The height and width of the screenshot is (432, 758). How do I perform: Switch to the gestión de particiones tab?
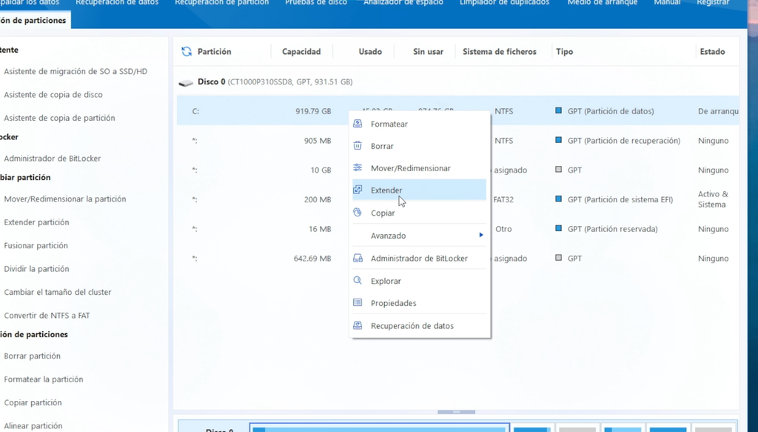pyautogui.click(x=34, y=20)
